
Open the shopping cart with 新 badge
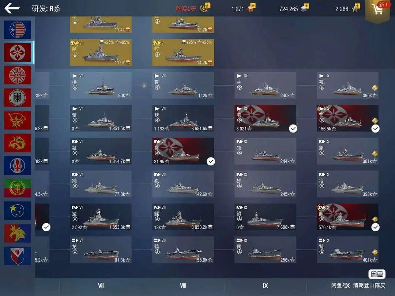377,10
